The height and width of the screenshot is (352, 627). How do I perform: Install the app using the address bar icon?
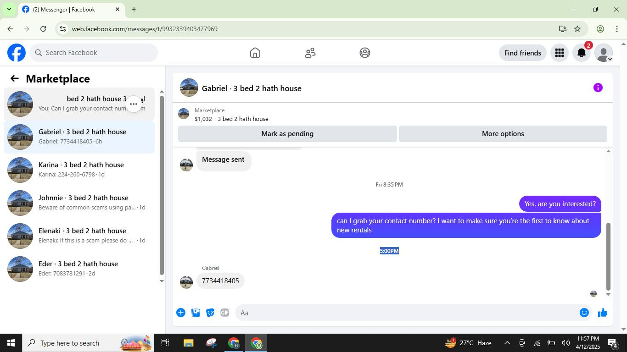pyautogui.click(x=562, y=29)
